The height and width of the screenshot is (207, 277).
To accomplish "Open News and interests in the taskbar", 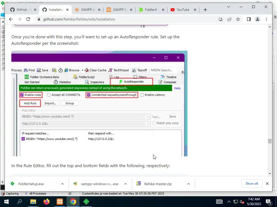I will pyautogui.click(x=219, y=202).
